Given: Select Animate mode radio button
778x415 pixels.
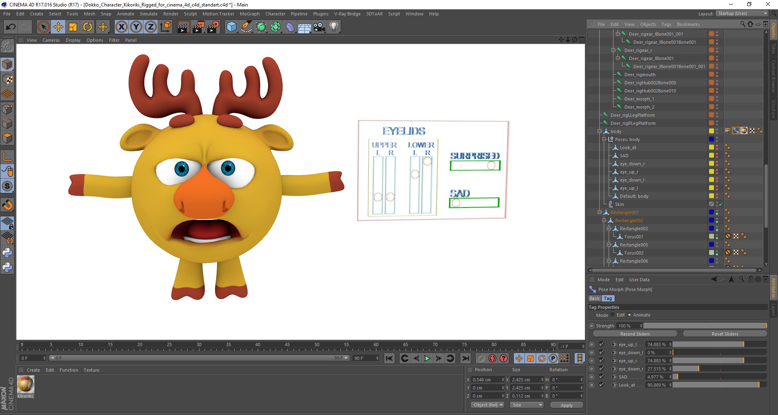Looking at the screenshot, I should pyautogui.click(x=629, y=315).
